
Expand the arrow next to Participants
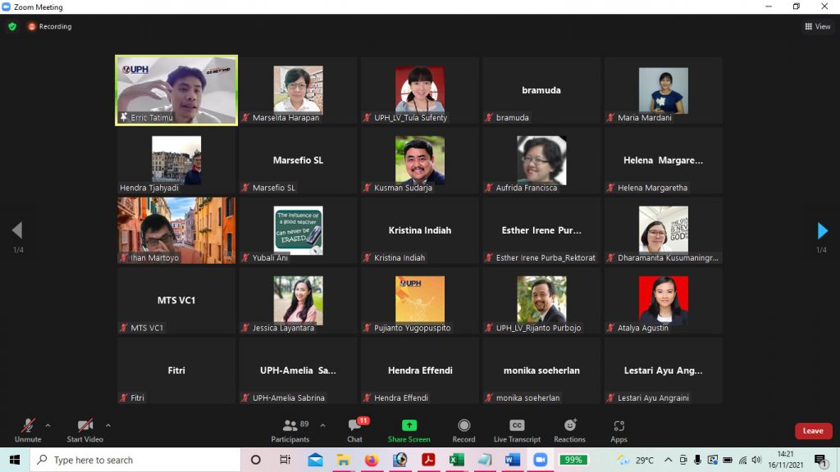322,425
